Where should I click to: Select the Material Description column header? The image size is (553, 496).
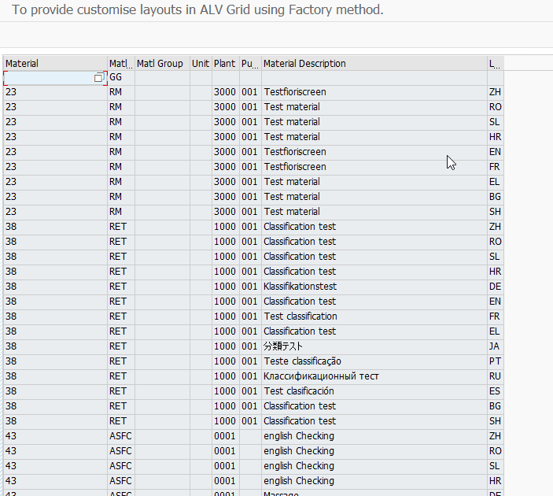tap(374, 64)
